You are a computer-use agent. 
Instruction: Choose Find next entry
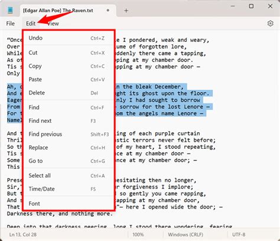[69, 120]
